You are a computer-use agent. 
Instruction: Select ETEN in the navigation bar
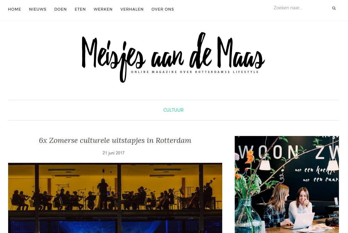(80, 9)
